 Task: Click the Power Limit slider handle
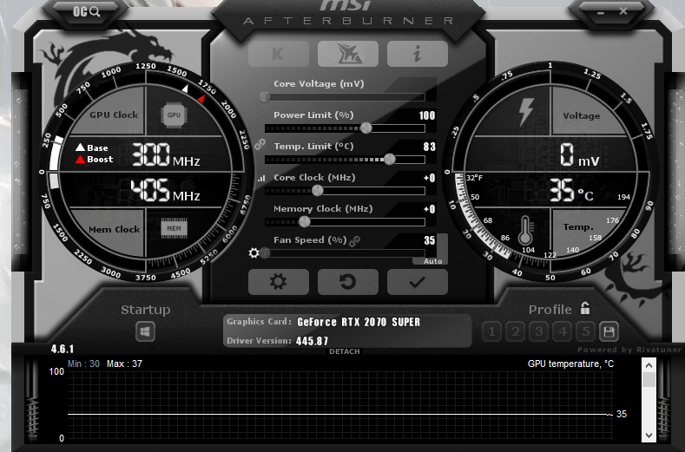tap(366, 128)
